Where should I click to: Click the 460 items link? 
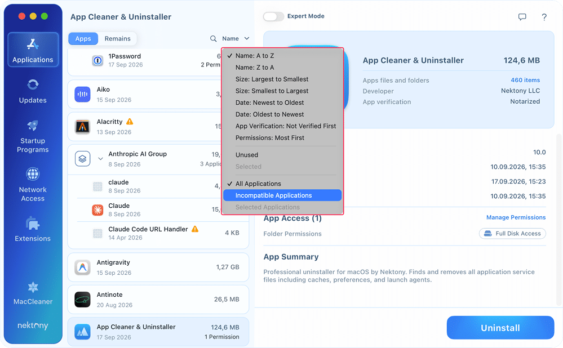(525, 80)
